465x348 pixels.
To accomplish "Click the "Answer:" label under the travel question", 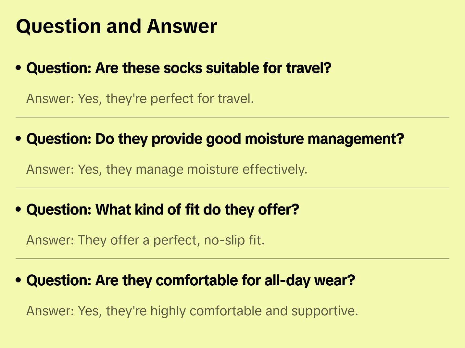I will (x=50, y=99).
